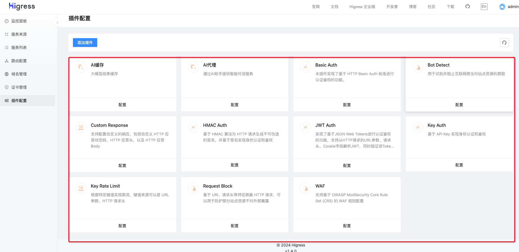This screenshot has height=252, width=519.
Task: Click the WAF plugin icon
Action: pos(305,188)
